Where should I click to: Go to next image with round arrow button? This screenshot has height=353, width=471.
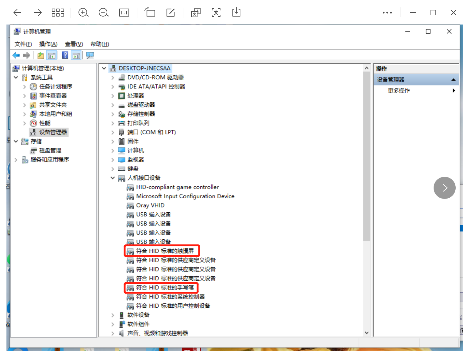point(444,188)
